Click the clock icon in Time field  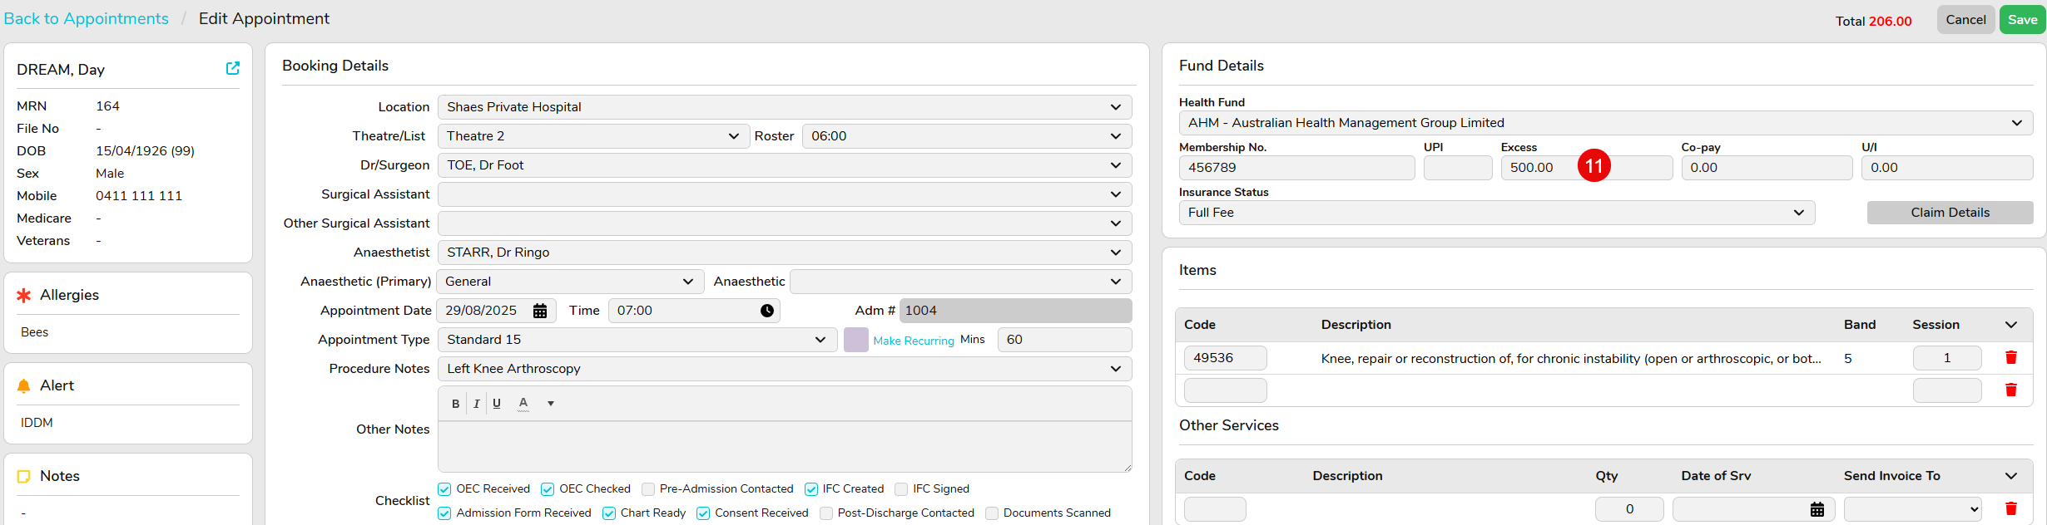pyautogui.click(x=766, y=311)
